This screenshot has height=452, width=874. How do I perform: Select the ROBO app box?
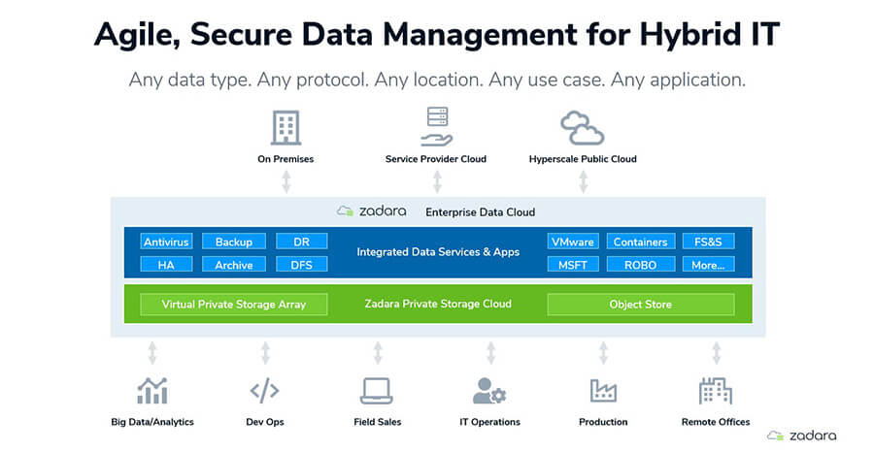tap(641, 265)
